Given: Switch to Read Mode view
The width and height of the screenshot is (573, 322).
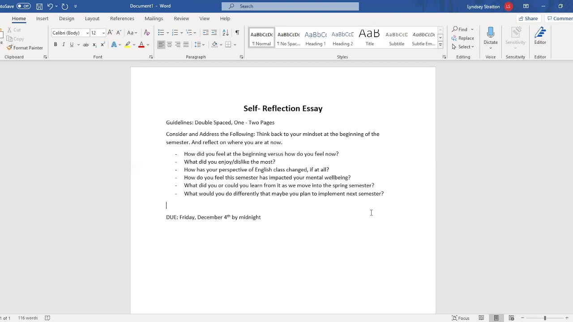Looking at the screenshot, I should [481, 318].
